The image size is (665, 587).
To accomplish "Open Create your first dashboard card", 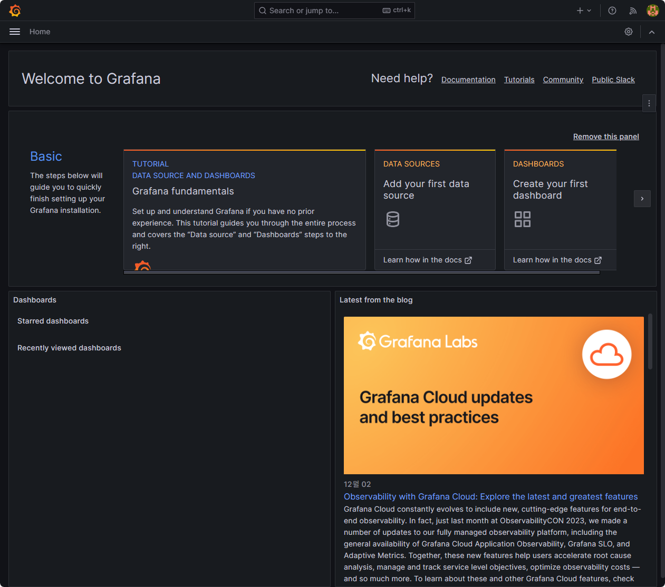I will 561,200.
